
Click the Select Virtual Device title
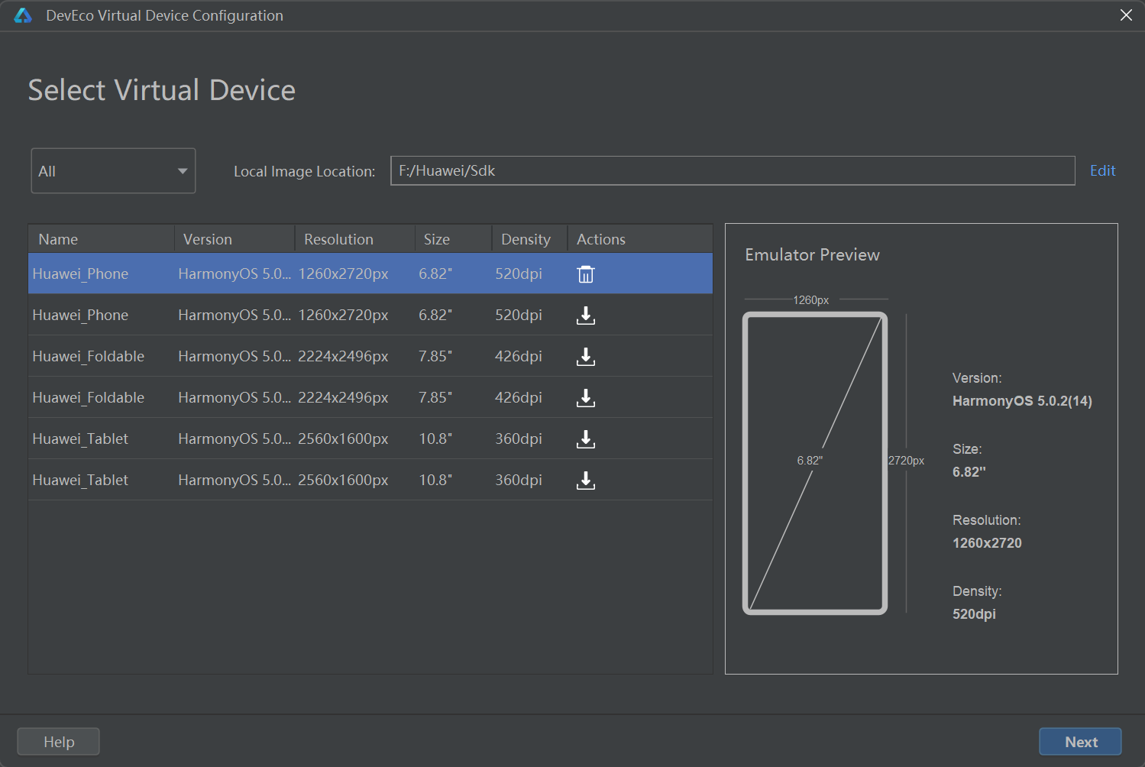coord(162,90)
